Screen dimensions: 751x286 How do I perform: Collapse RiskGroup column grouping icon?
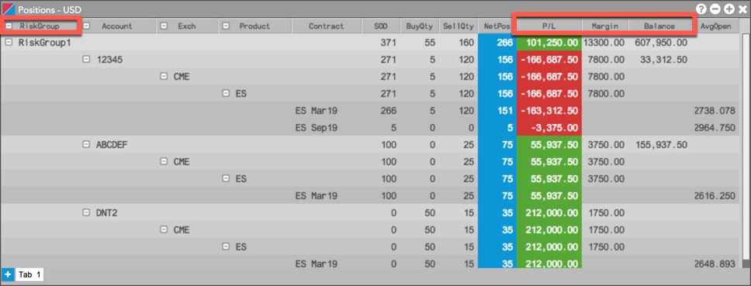tap(9, 26)
